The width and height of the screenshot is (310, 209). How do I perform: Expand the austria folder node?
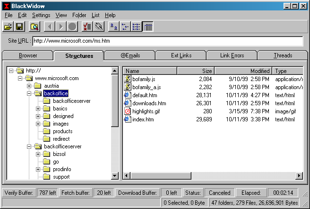click(x=29, y=86)
